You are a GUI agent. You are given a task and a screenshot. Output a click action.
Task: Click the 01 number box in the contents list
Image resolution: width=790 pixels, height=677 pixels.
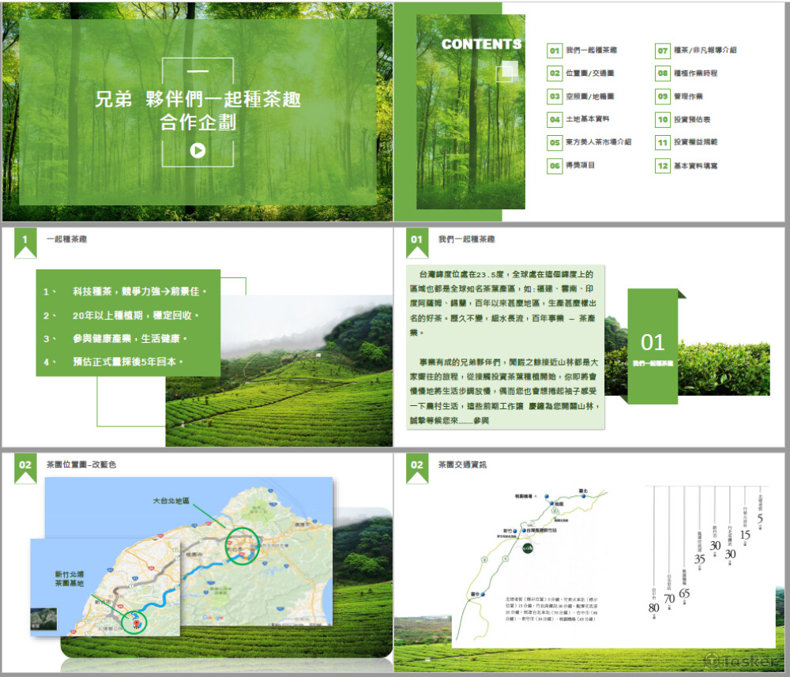555,51
